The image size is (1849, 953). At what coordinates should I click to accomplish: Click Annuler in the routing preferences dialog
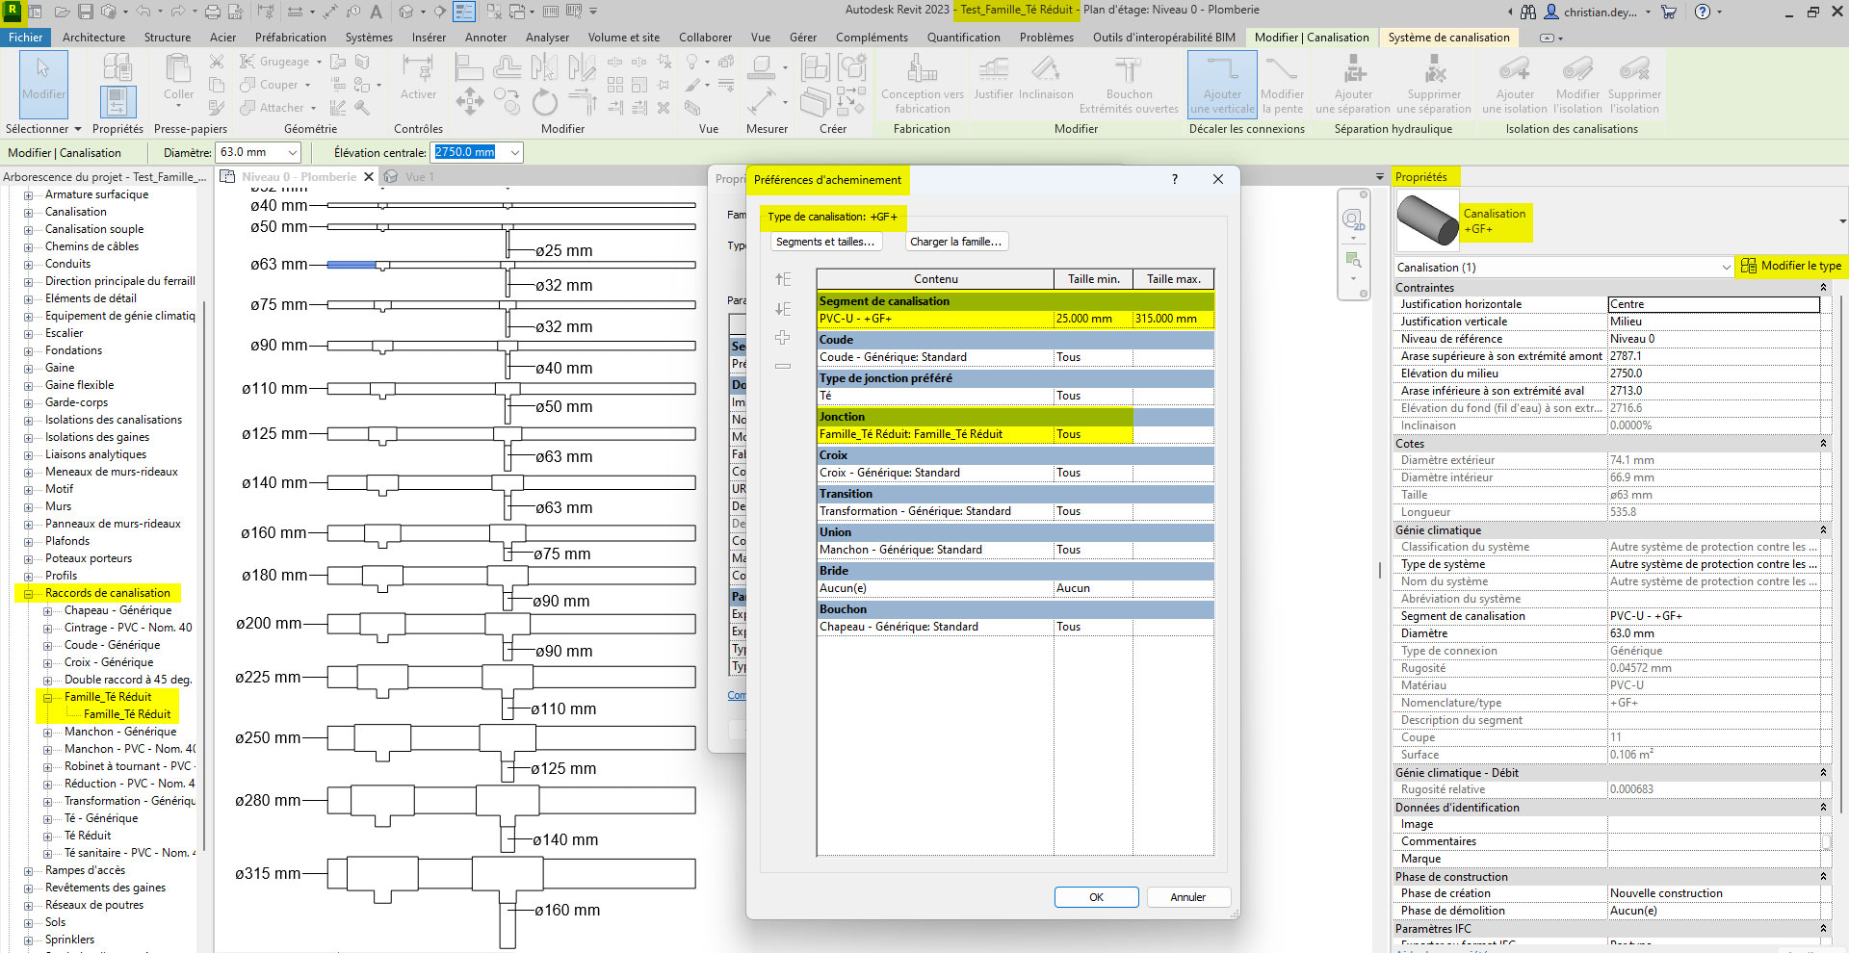[x=1187, y=897]
